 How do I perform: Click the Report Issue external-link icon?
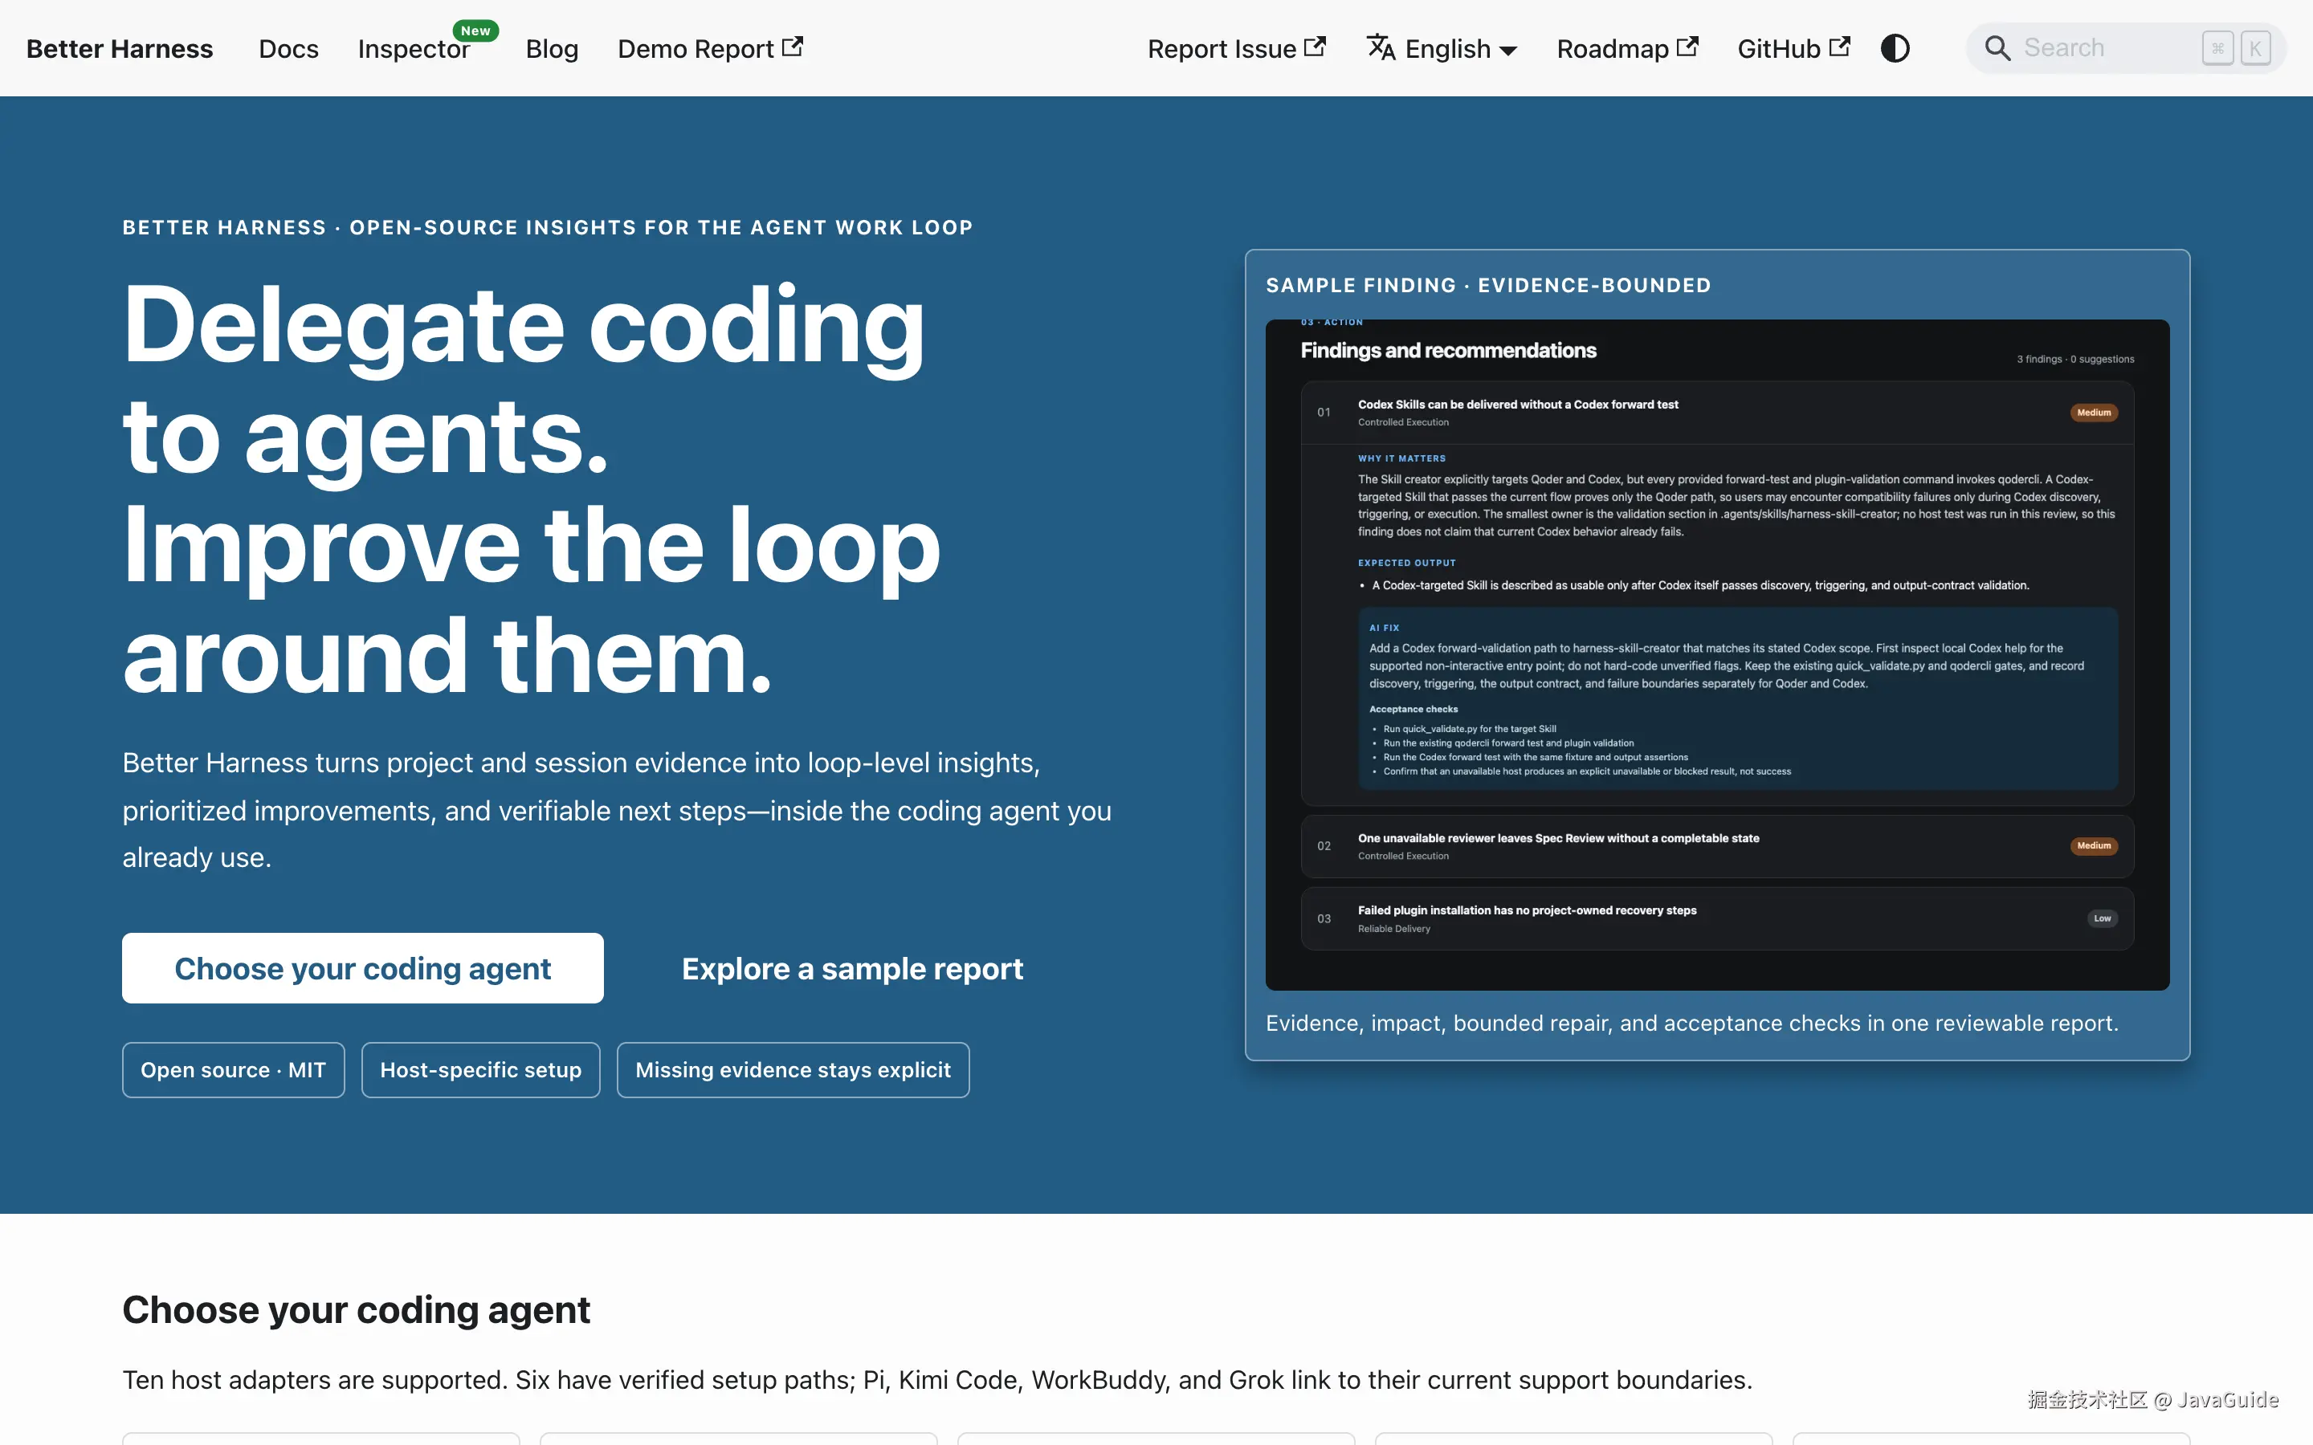click(1316, 46)
